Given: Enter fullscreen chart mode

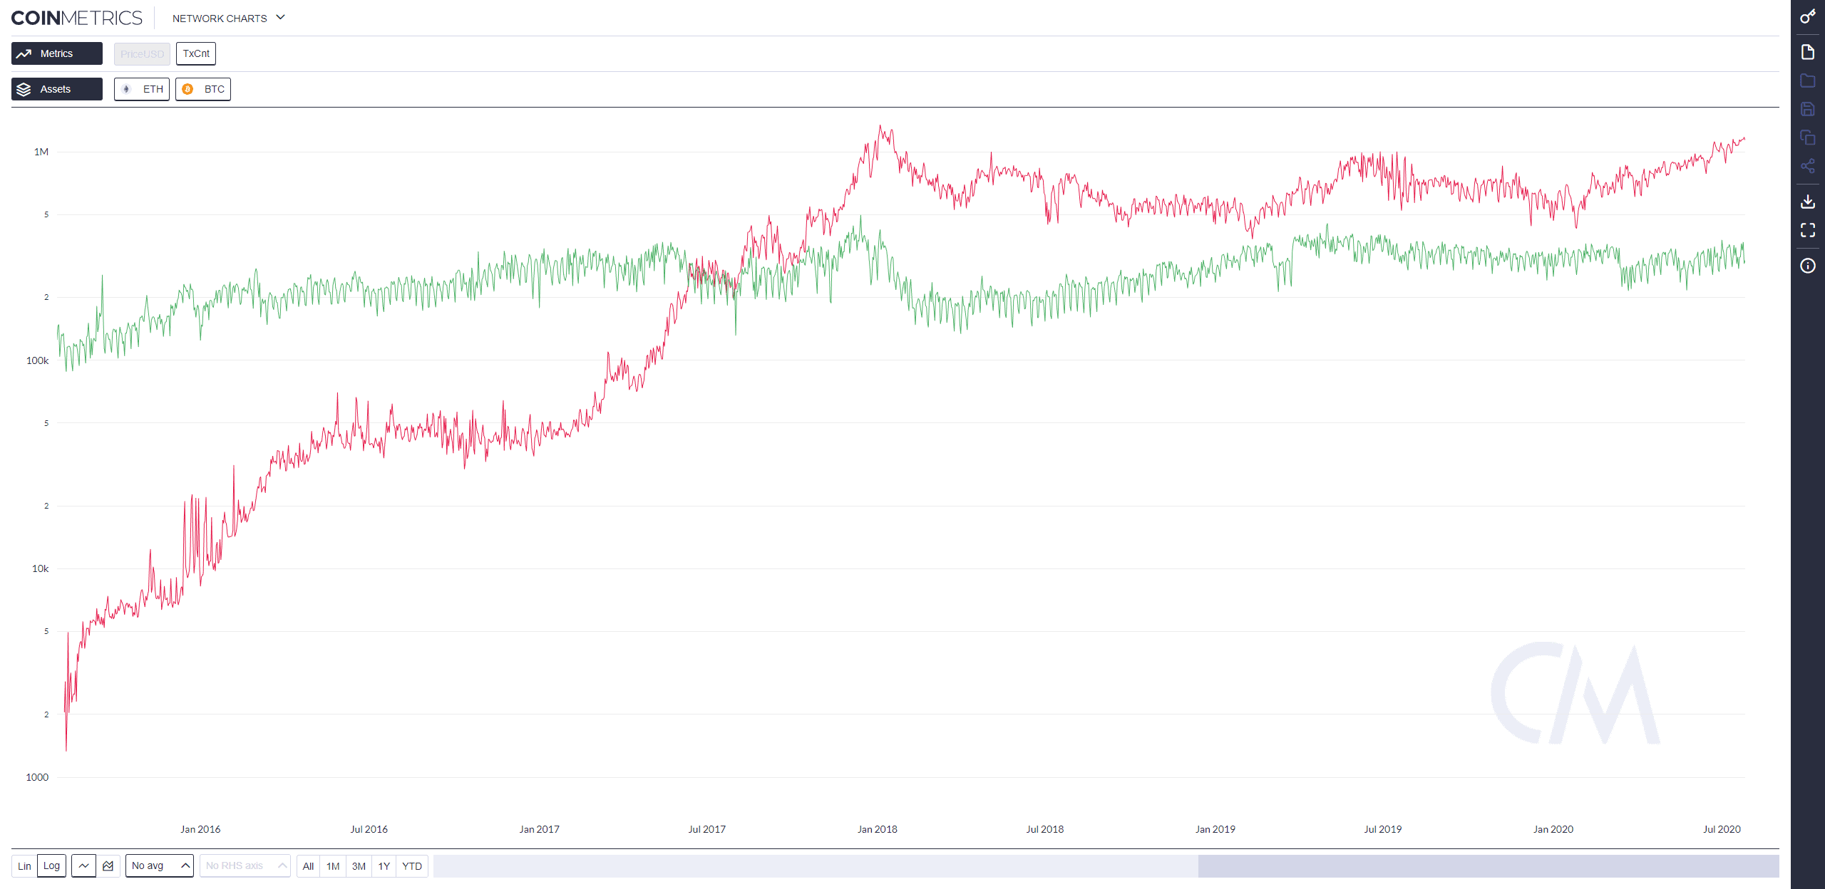Looking at the screenshot, I should point(1807,230).
